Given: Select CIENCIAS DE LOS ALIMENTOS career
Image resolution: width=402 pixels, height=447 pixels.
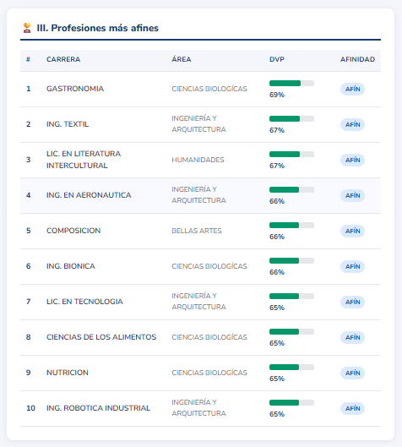Looking at the screenshot, I should click(101, 337).
